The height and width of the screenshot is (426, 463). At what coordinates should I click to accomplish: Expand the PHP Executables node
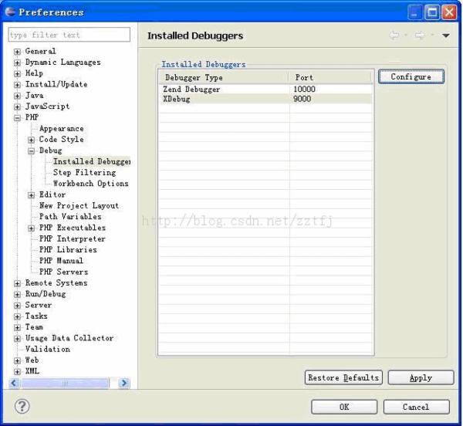pyautogui.click(x=32, y=228)
